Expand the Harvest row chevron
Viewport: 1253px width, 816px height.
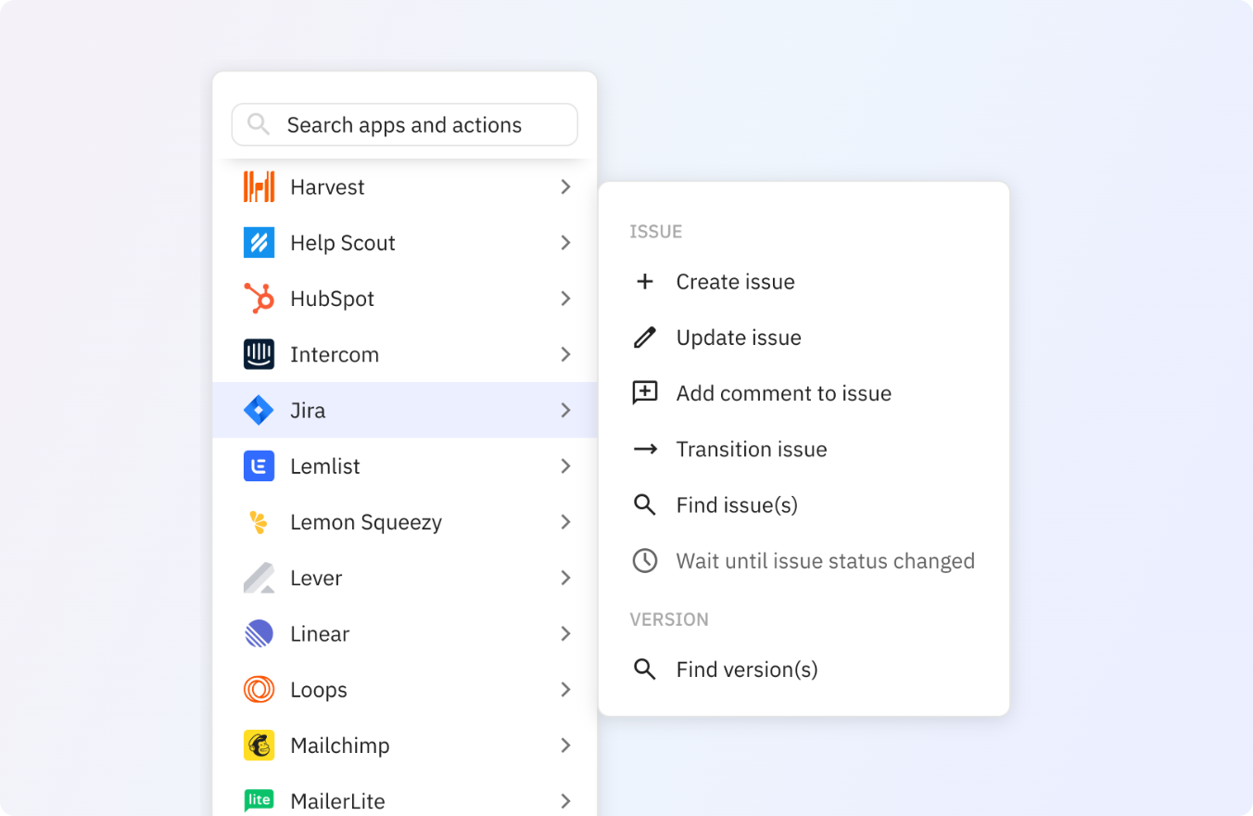tap(565, 186)
